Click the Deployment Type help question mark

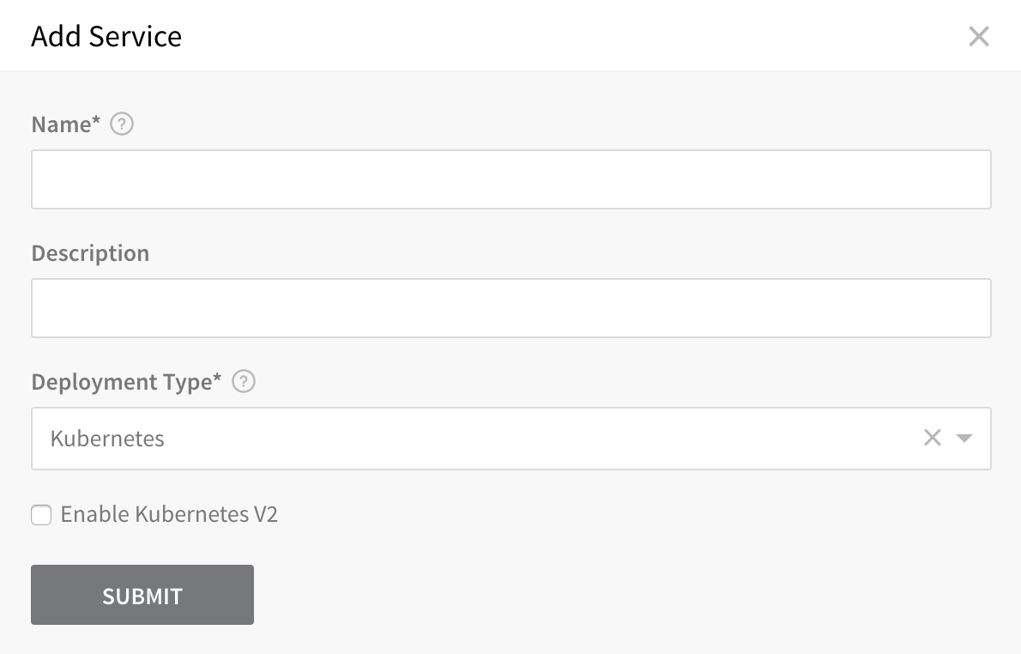click(x=244, y=381)
